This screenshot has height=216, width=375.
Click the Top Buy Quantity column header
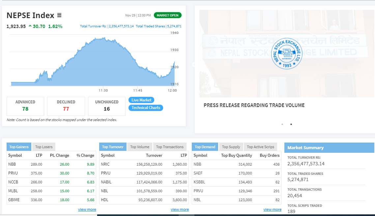coord(237,155)
